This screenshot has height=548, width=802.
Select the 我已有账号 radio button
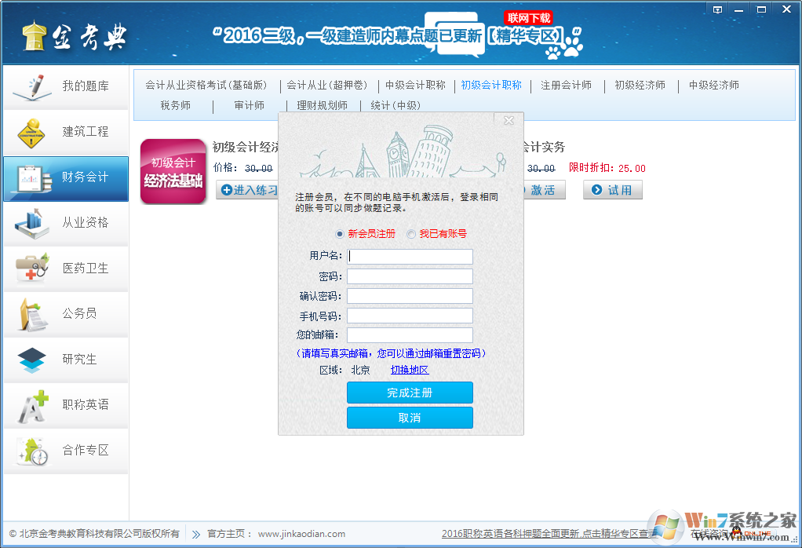pos(410,234)
